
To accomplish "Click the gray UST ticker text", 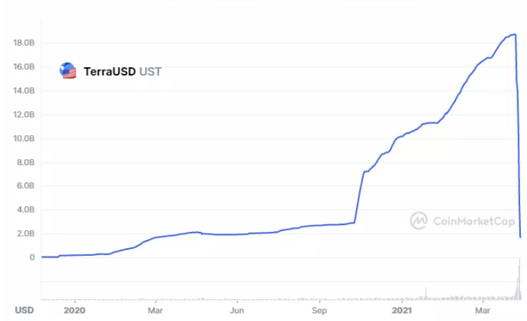I will (x=150, y=71).
